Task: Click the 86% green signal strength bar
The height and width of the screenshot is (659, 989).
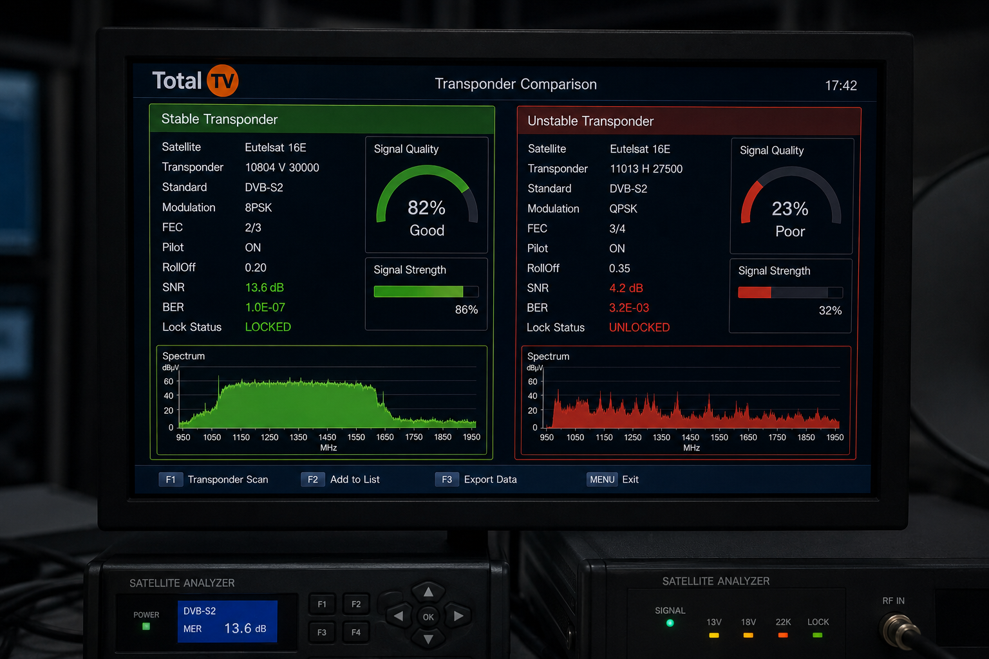Action: [x=426, y=292]
